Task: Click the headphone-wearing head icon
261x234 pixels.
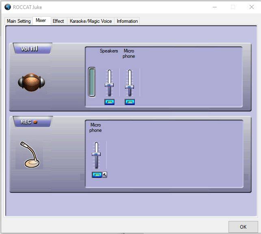Action: coord(31,83)
